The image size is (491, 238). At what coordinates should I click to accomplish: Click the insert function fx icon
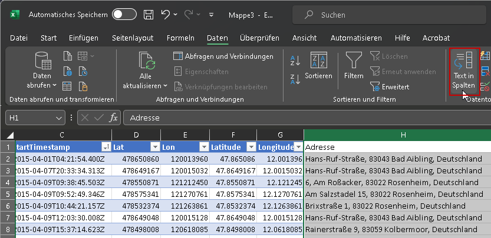[114, 118]
